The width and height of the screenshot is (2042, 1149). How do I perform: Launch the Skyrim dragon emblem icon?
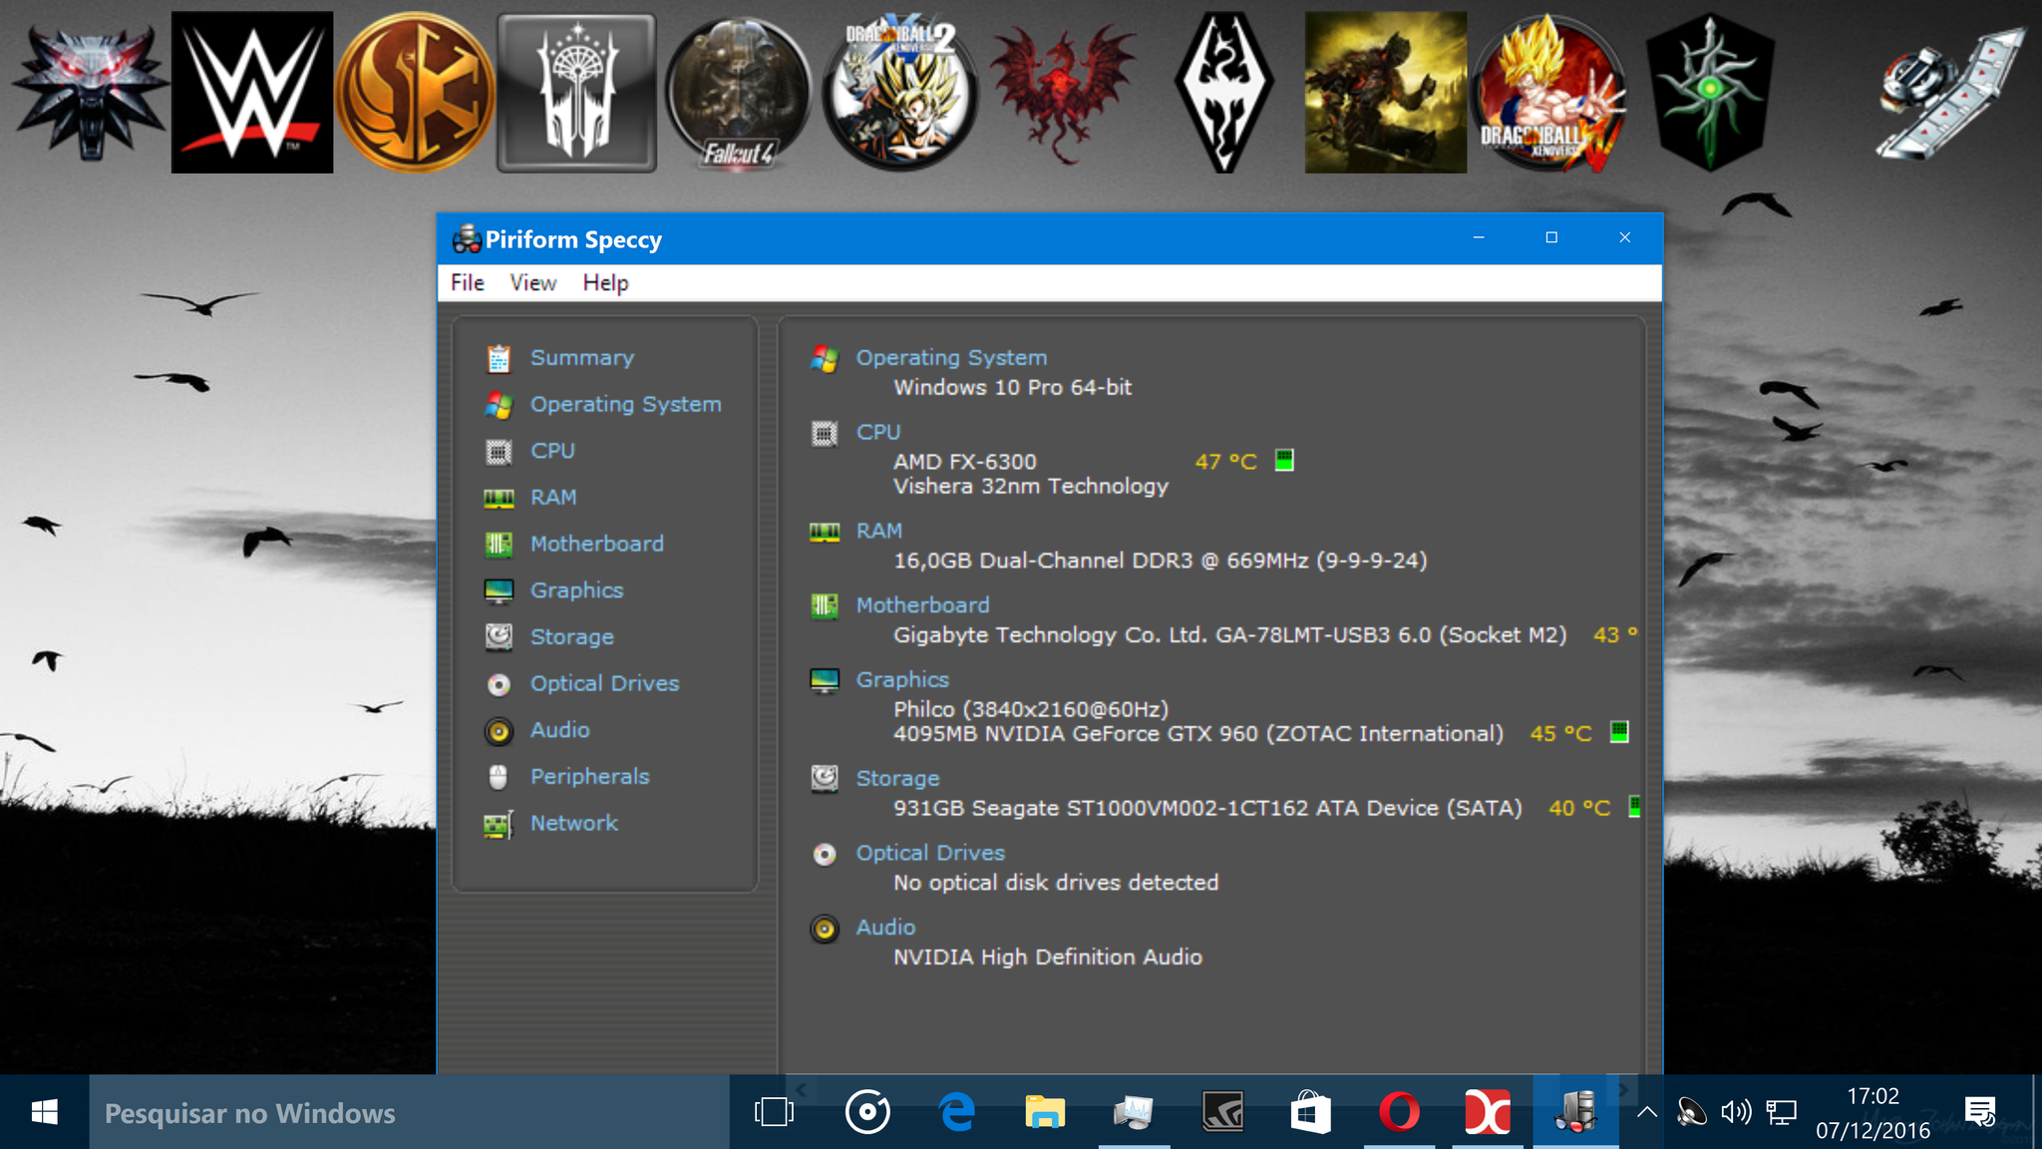point(1224,93)
